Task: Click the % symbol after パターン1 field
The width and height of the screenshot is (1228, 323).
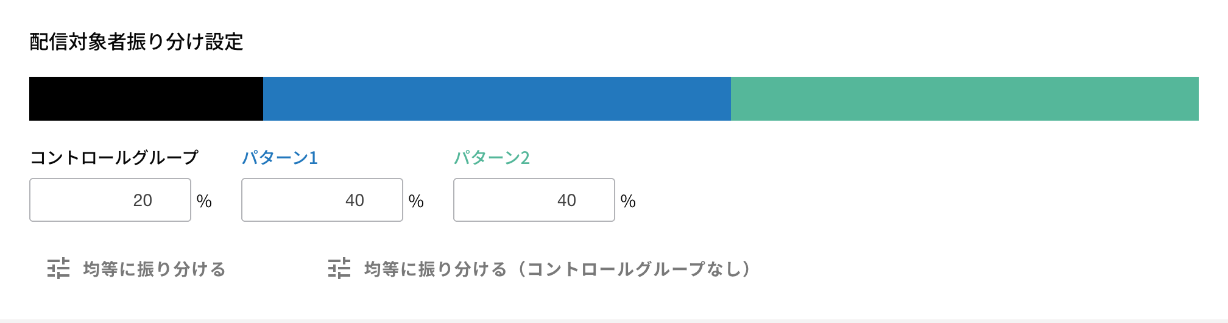Action: (x=416, y=201)
